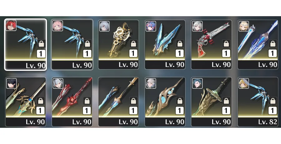
Task: Select the Lv. 82 blue bow weapon
Action: click(258, 102)
